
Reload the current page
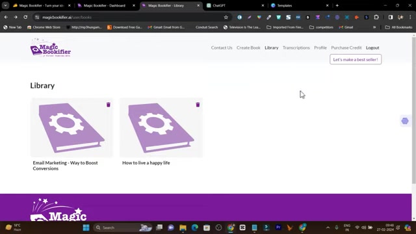tap(25, 18)
